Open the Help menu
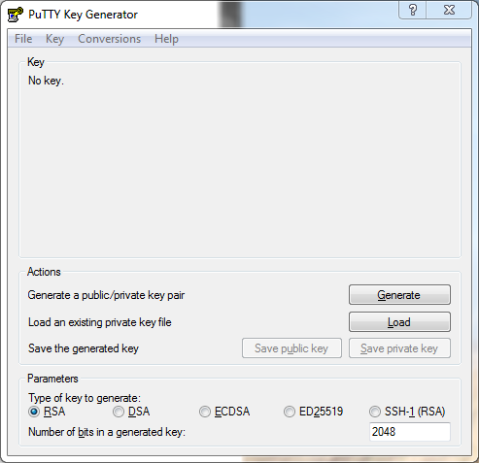Viewport: 479px width, 463px height. (x=166, y=39)
